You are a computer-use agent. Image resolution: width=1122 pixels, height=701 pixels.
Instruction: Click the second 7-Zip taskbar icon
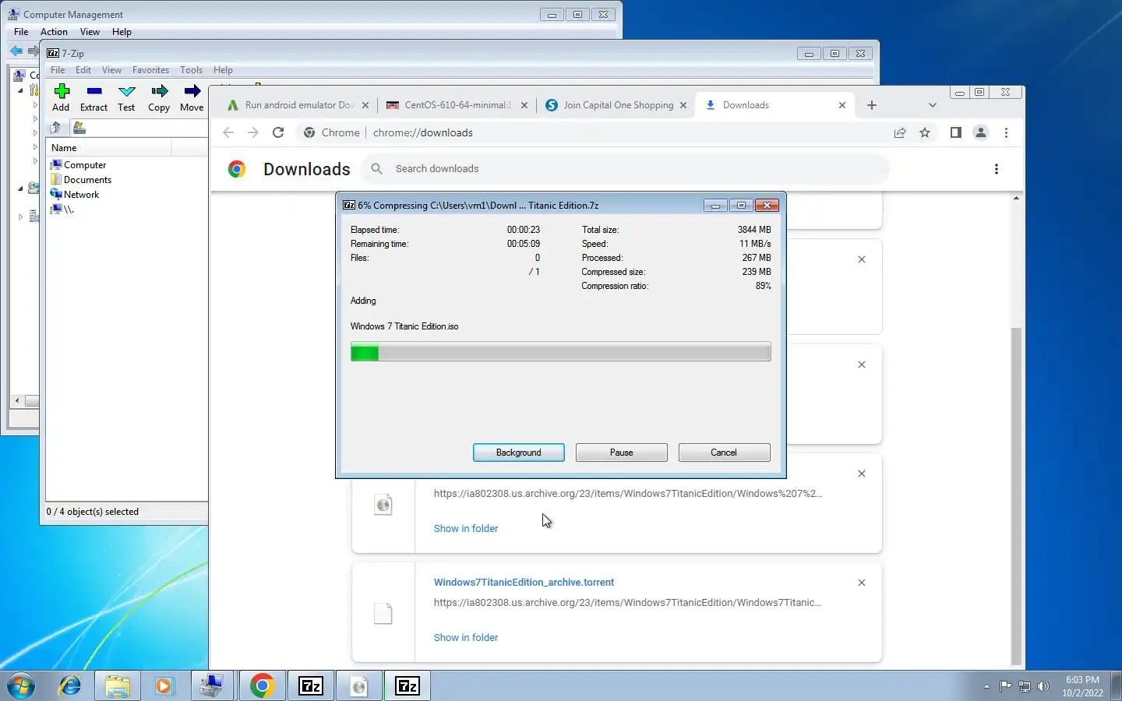click(x=408, y=685)
